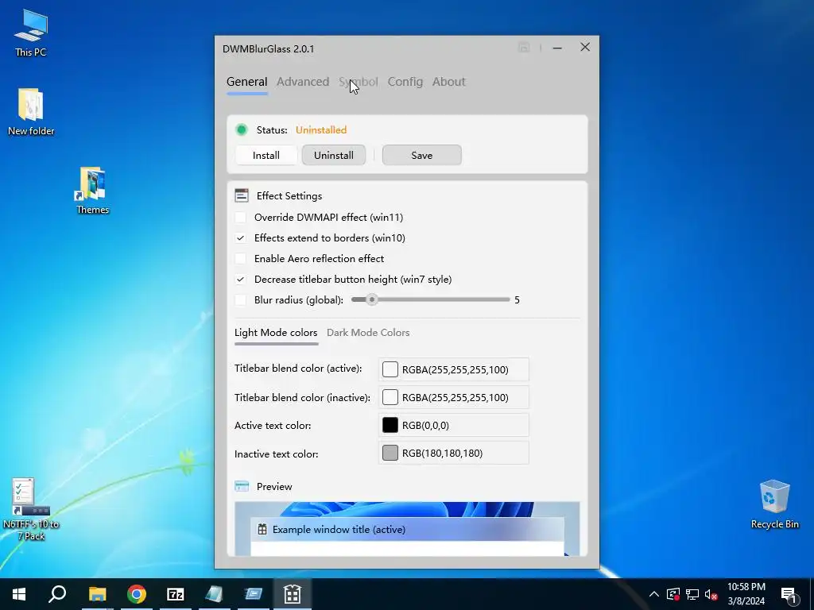Click the Effect Settings header icon
Image resolution: width=814 pixels, height=610 pixels.
click(242, 195)
